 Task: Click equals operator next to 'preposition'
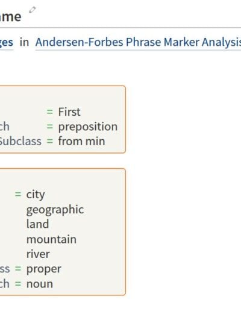[50, 127]
